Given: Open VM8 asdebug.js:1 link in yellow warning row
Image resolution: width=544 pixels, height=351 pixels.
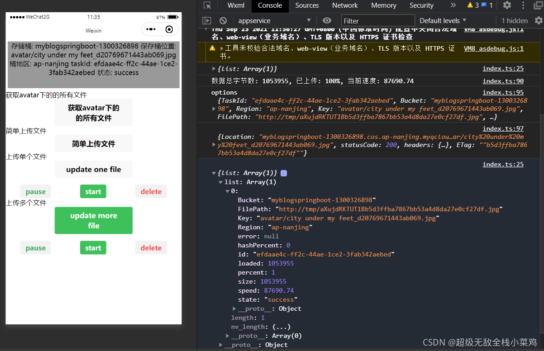Looking at the screenshot, I should click(x=494, y=48).
